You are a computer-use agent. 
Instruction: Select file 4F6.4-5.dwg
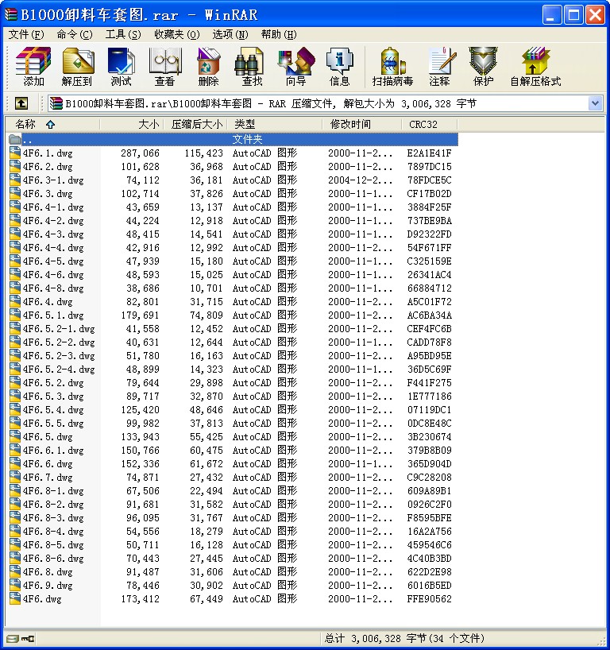coord(53,261)
